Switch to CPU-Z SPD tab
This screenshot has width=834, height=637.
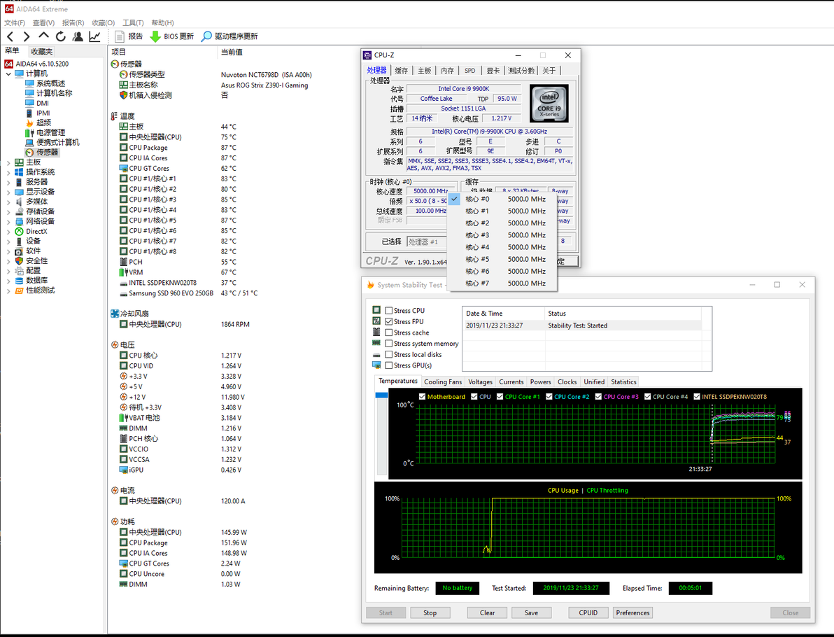[469, 70]
